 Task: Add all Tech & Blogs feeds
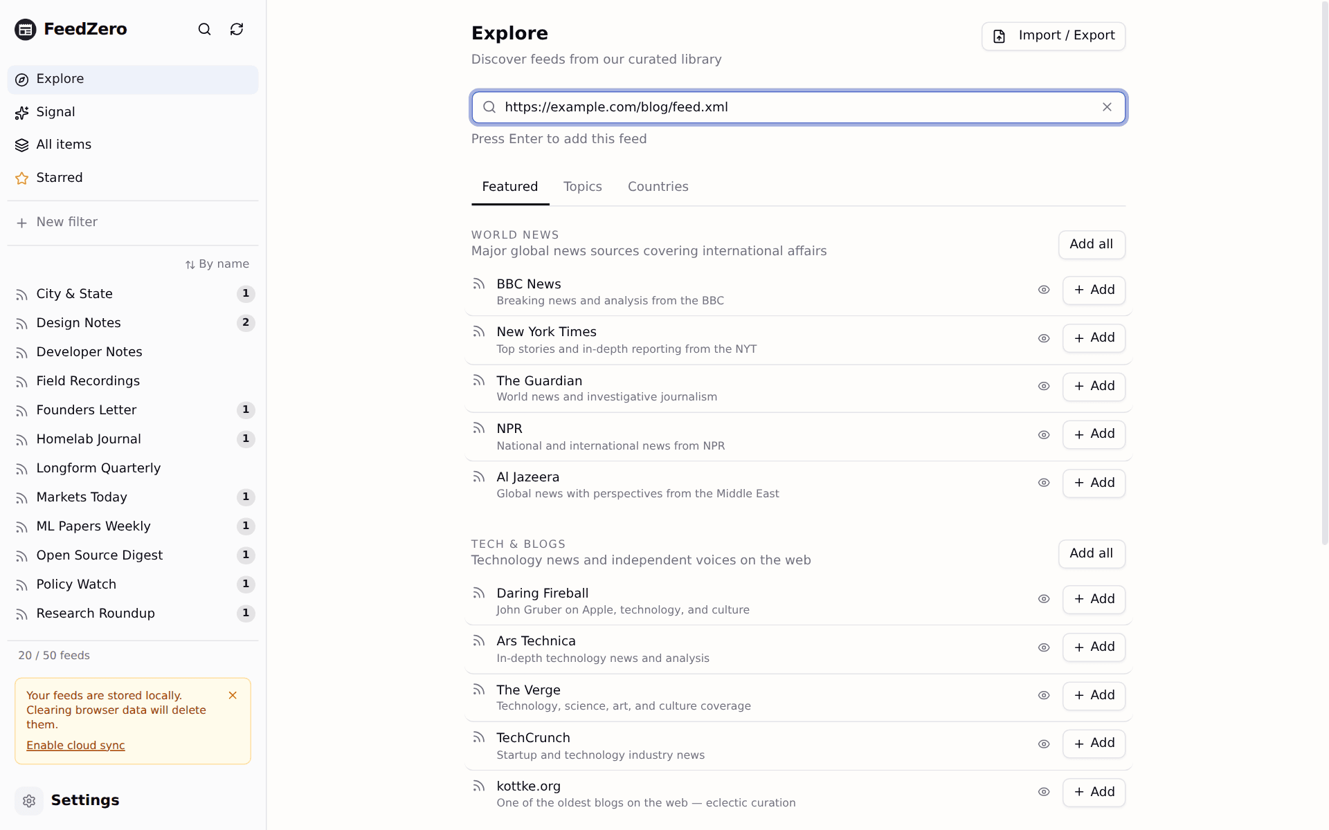(x=1092, y=553)
